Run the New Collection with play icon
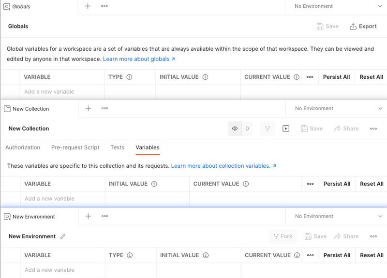This screenshot has width=387, height=278. click(x=286, y=129)
